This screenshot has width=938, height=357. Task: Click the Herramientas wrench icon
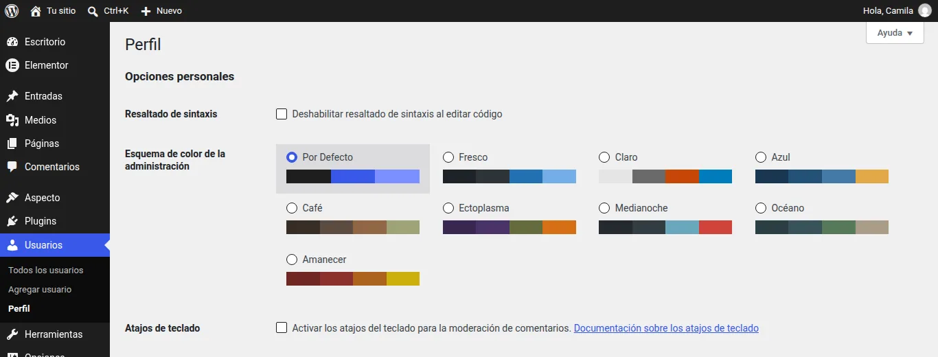(x=12, y=334)
